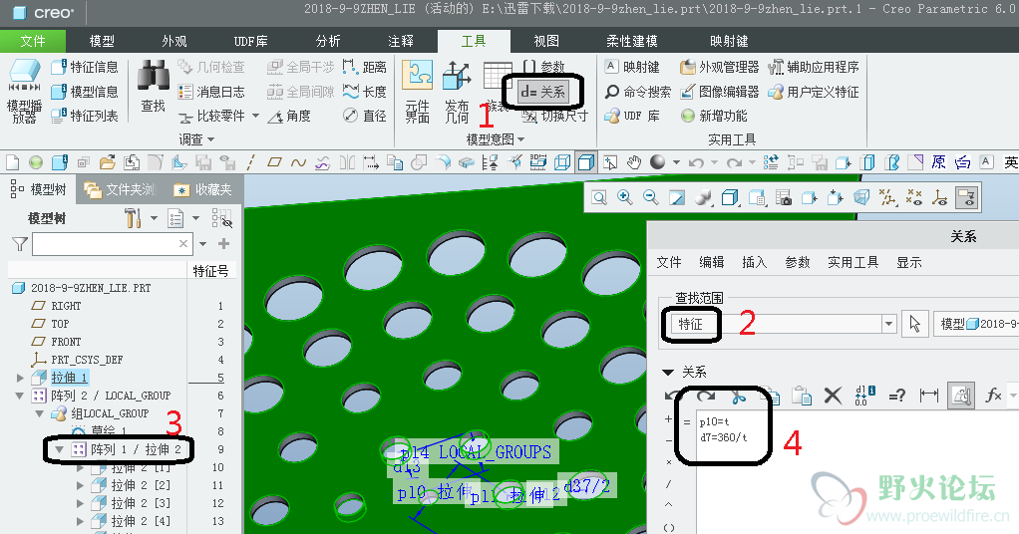Click the 查找 binoculars find button
1019x534 pixels.
154,86
